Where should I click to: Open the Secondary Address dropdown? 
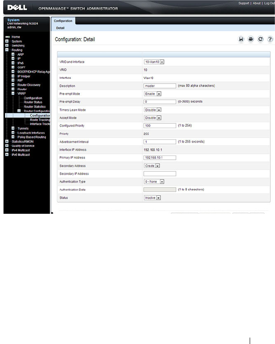click(x=151, y=166)
